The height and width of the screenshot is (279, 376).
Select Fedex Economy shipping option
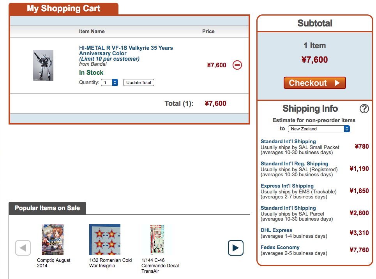click(280, 247)
